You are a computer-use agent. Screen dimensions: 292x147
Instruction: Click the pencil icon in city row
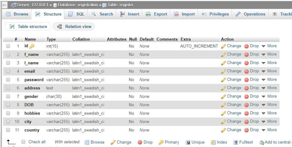224,122
